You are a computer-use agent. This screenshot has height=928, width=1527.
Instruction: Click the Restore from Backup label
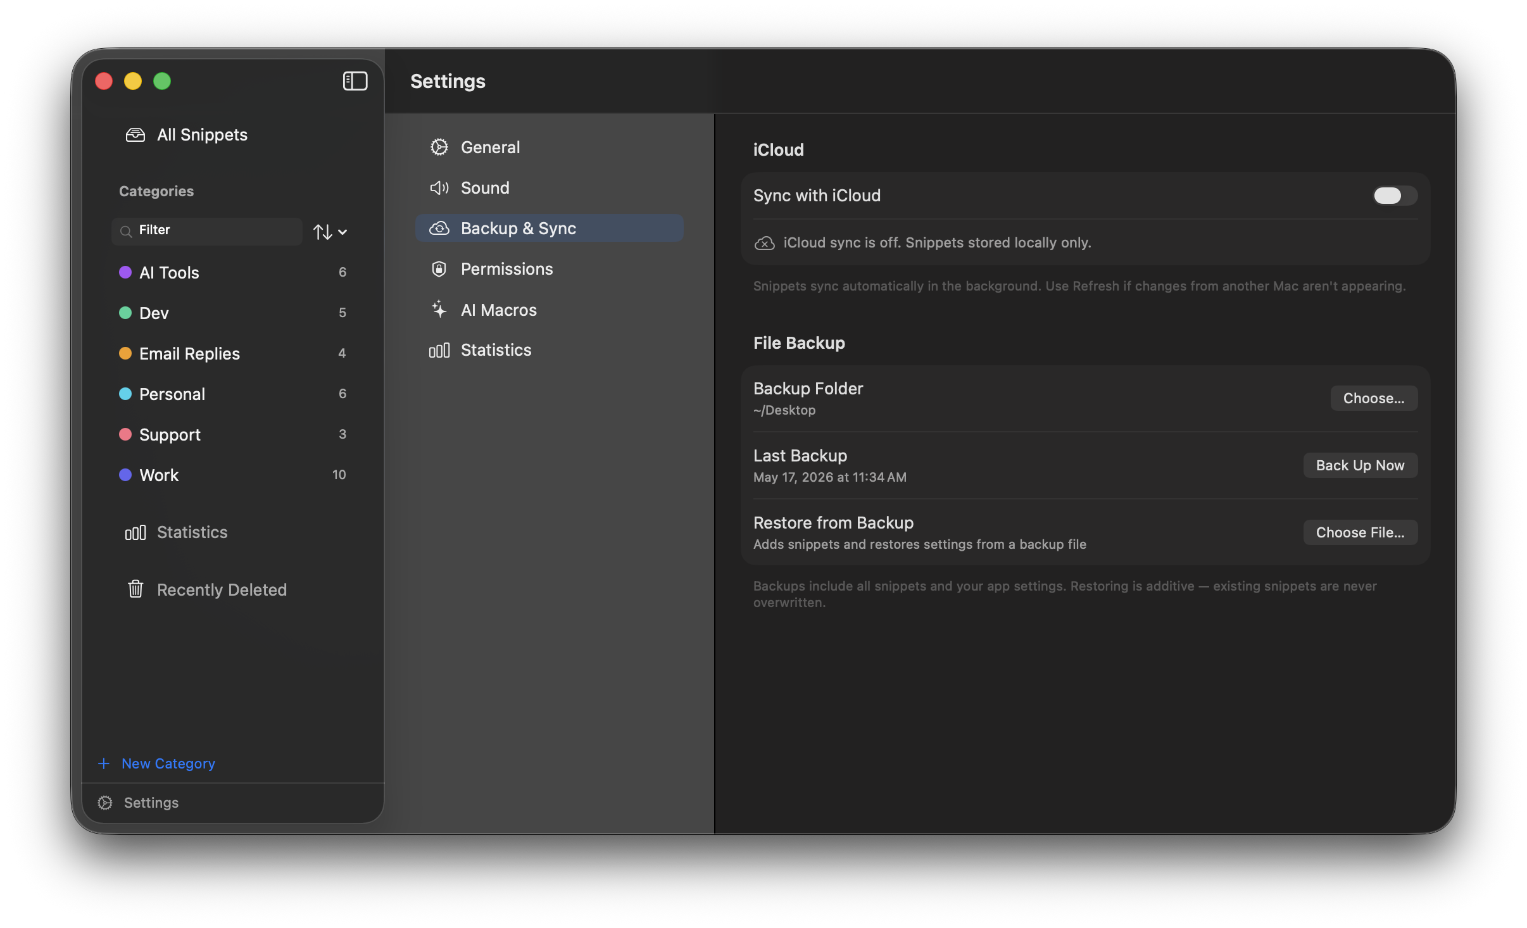tap(833, 523)
